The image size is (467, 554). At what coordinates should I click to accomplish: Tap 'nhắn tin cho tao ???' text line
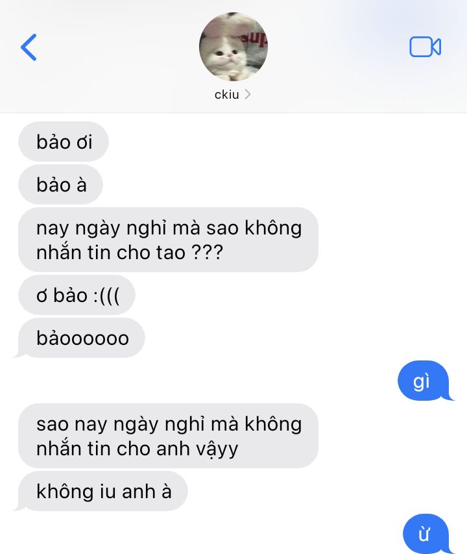tap(130, 252)
